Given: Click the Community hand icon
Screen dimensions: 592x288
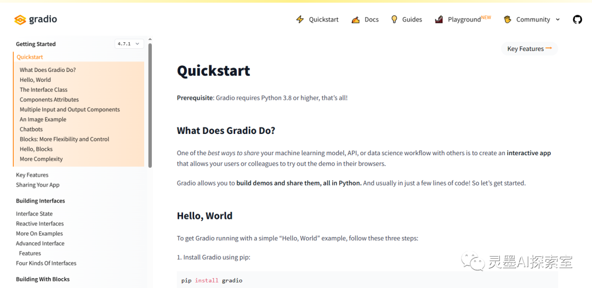Looking at the screenshot, I should click(x=507, y=19).
